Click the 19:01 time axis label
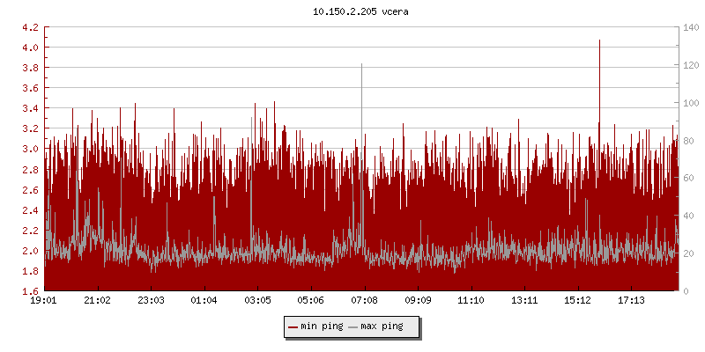 click(x=43, y=301)
